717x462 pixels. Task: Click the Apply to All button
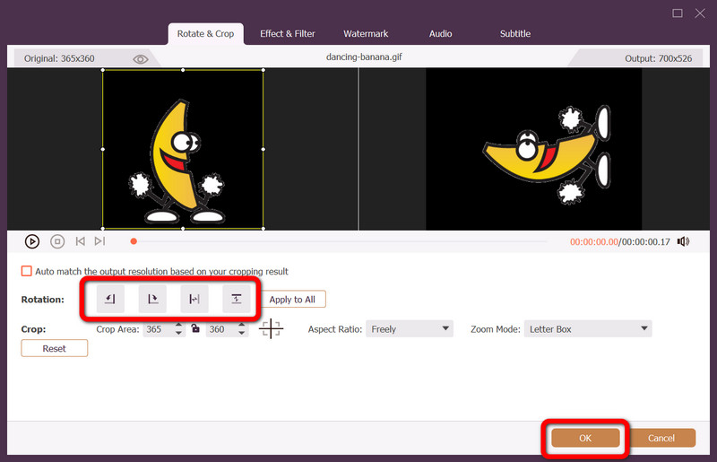click(x=293, y=300)
